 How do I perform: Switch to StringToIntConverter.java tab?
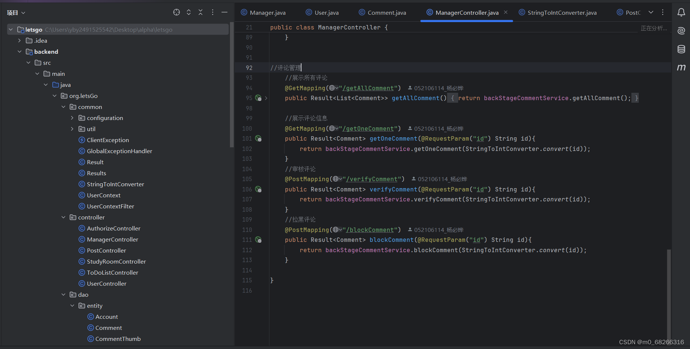pyautogui.click(x=558, y=13)
